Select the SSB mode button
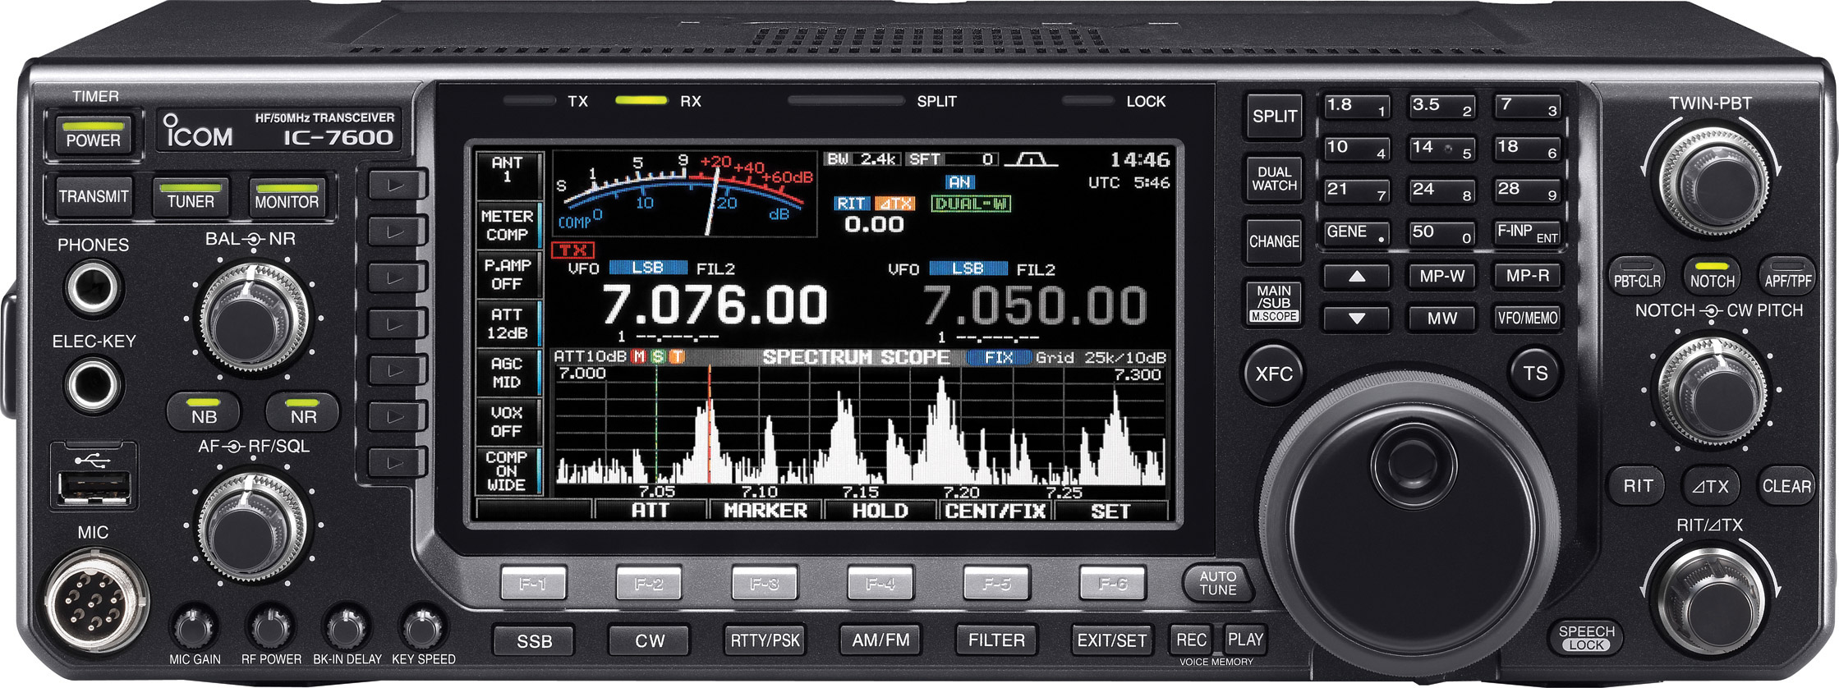This screenshot has width=1839, height=688. click(534, 640)
